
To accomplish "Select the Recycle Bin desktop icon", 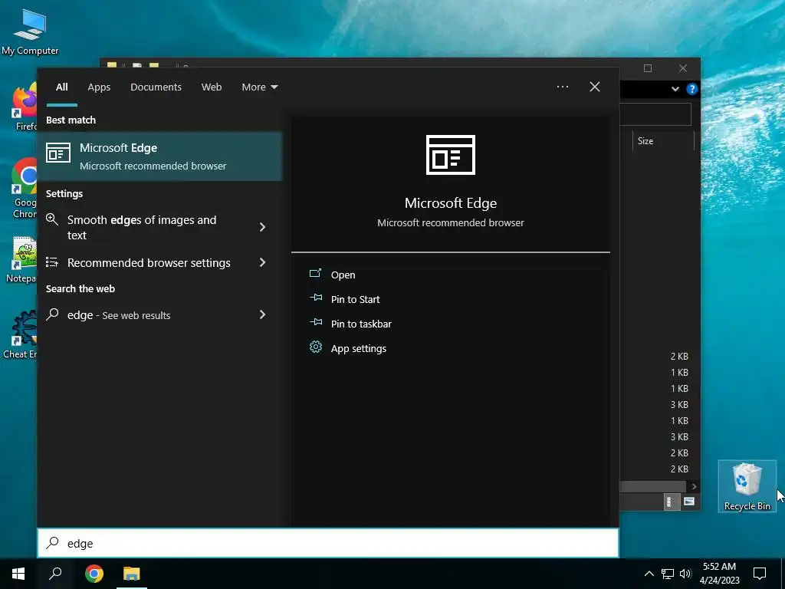I will click(747, 486).
